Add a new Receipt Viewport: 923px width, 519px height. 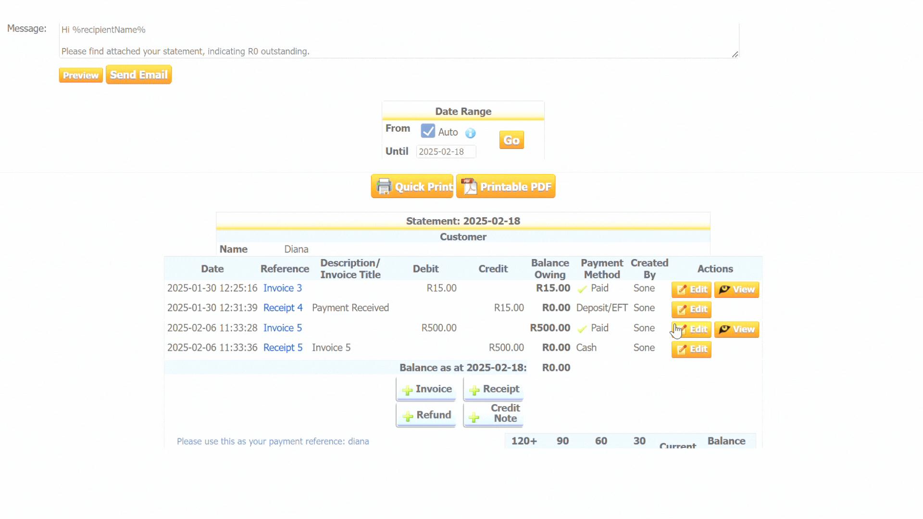coord(493,389)
